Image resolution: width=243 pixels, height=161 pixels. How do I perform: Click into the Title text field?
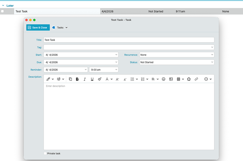129,40
